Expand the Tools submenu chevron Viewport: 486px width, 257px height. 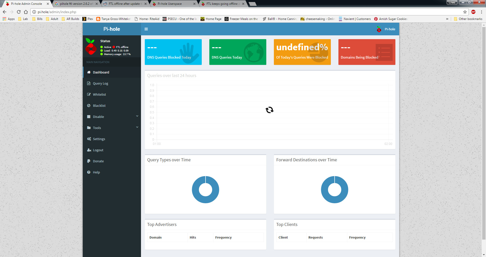137,127
